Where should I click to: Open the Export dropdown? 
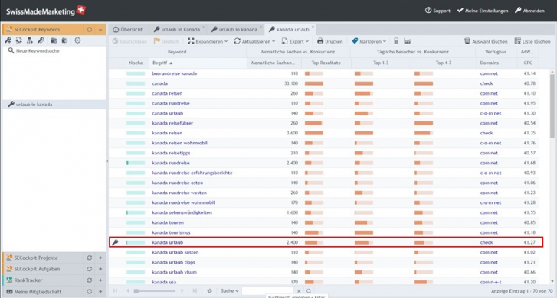point(295,41)
